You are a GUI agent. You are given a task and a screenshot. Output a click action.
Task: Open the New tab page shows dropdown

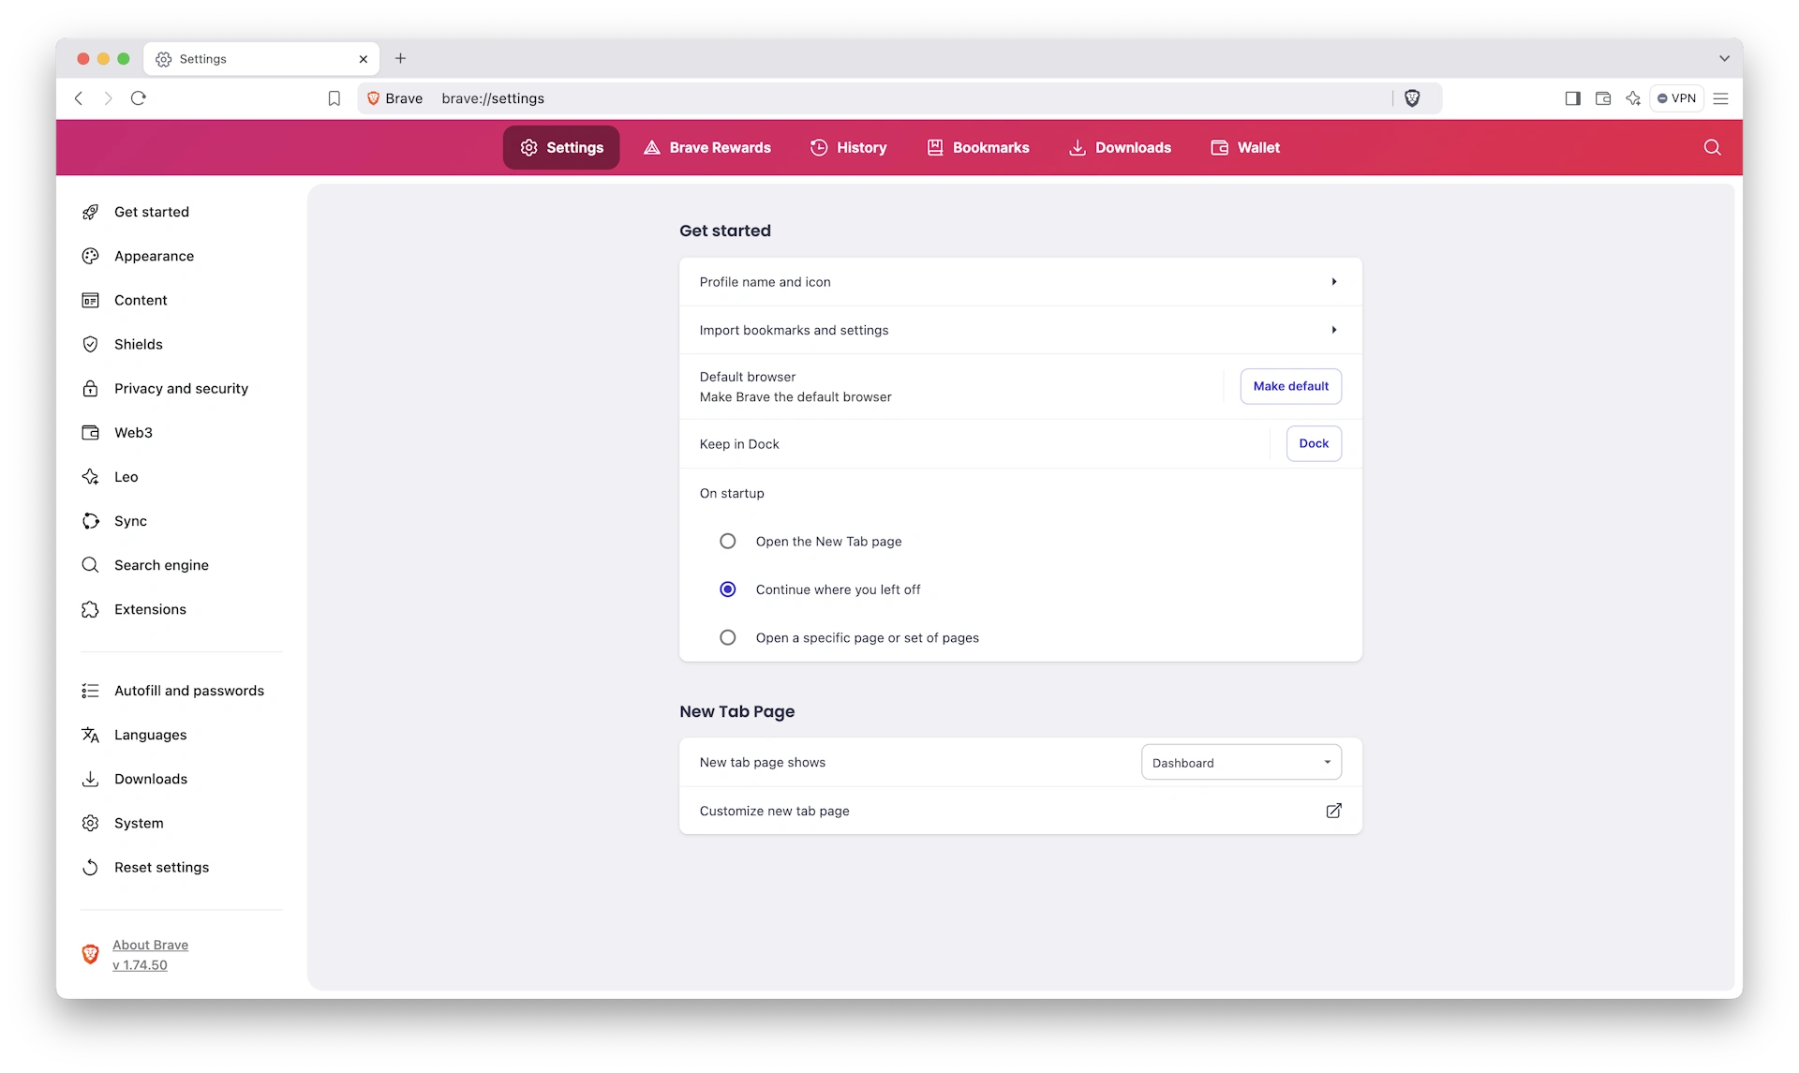1241,762
